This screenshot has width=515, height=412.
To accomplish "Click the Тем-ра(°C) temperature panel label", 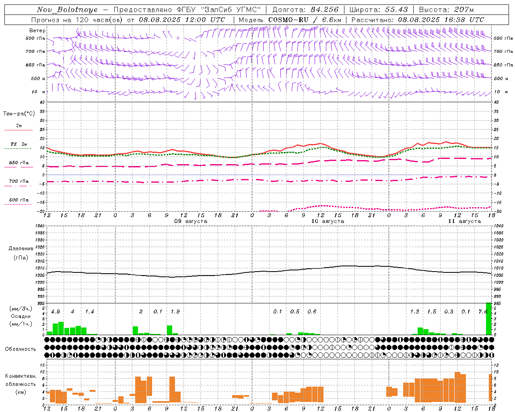I will click(19, 114).
